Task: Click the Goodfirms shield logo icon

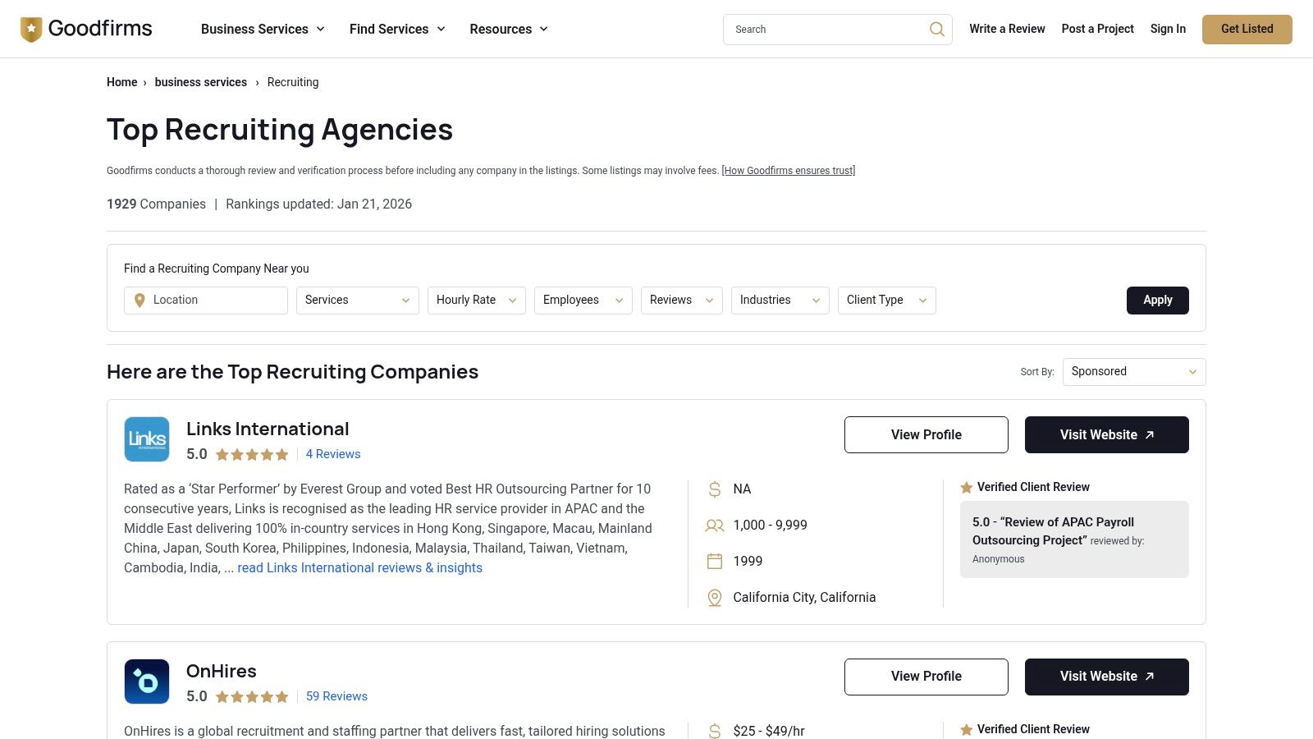Action: click(x=32, y=29)
